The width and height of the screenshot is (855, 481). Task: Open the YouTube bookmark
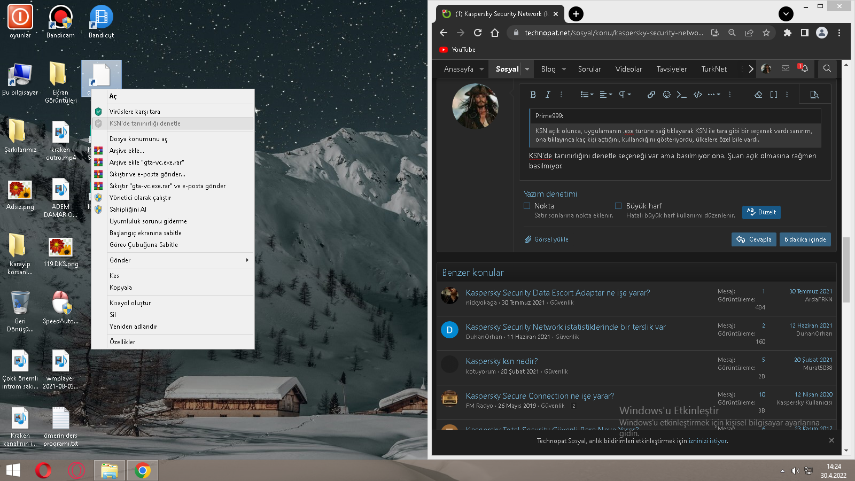click(x=457, y=50)
